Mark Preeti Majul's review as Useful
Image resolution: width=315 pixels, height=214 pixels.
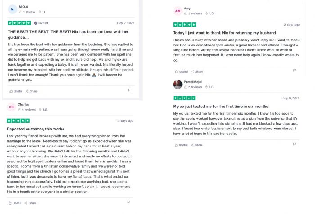(181, 145)
